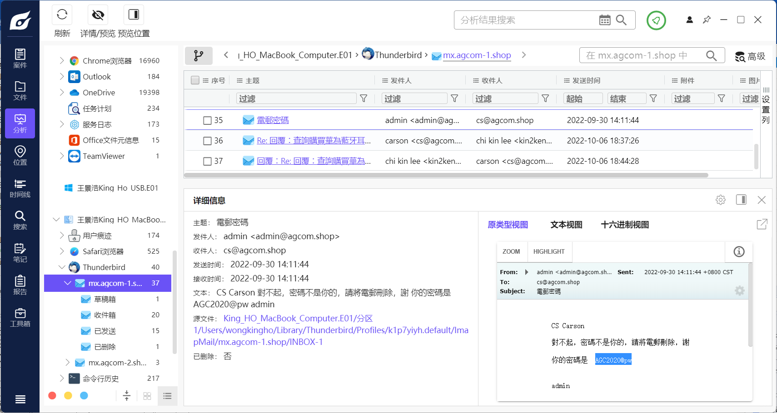Open the 工具箱 (Toolbox) sidebar section

[x=20, y=318]
